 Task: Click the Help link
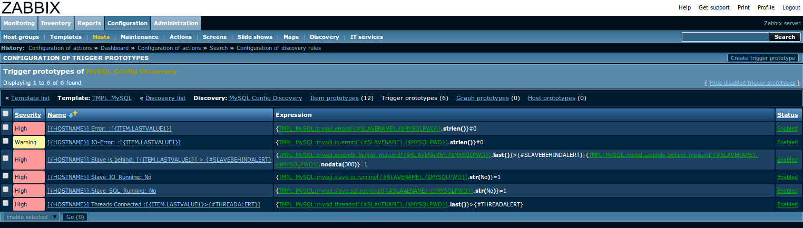[x=684, y=7]
